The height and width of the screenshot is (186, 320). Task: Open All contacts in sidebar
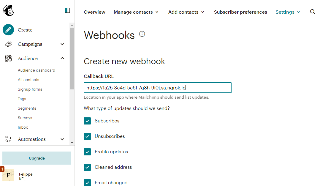pos(28,80)
